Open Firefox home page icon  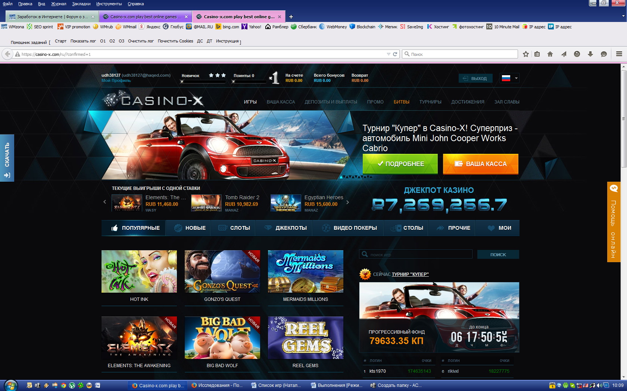point(550,54)
